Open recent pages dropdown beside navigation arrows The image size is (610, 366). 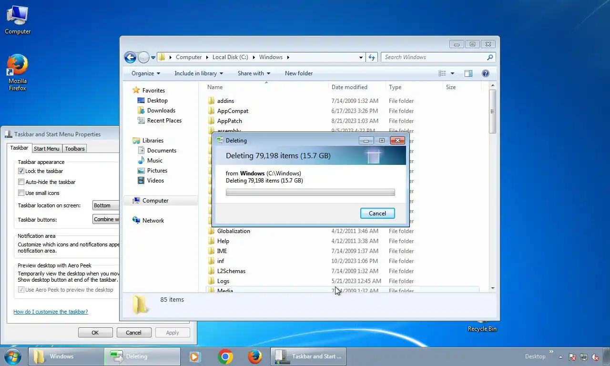(153, 57)
